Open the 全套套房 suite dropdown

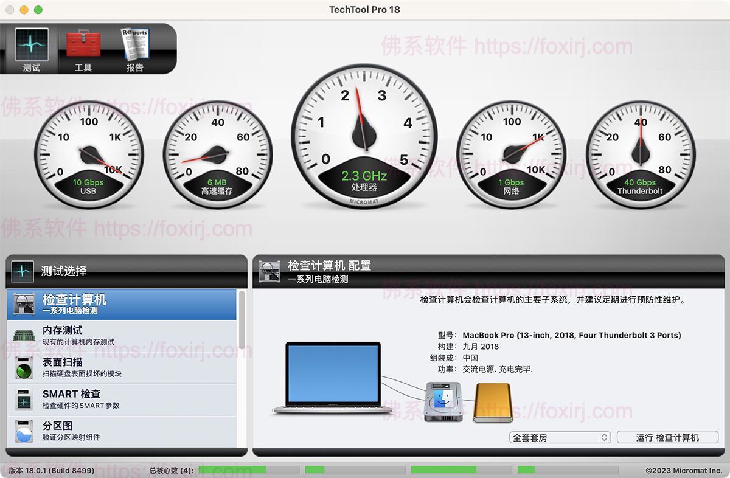click(x=560, y=437)
